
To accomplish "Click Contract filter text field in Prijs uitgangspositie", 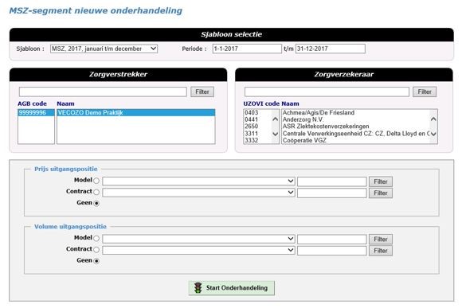I will (x=332, y=193).
